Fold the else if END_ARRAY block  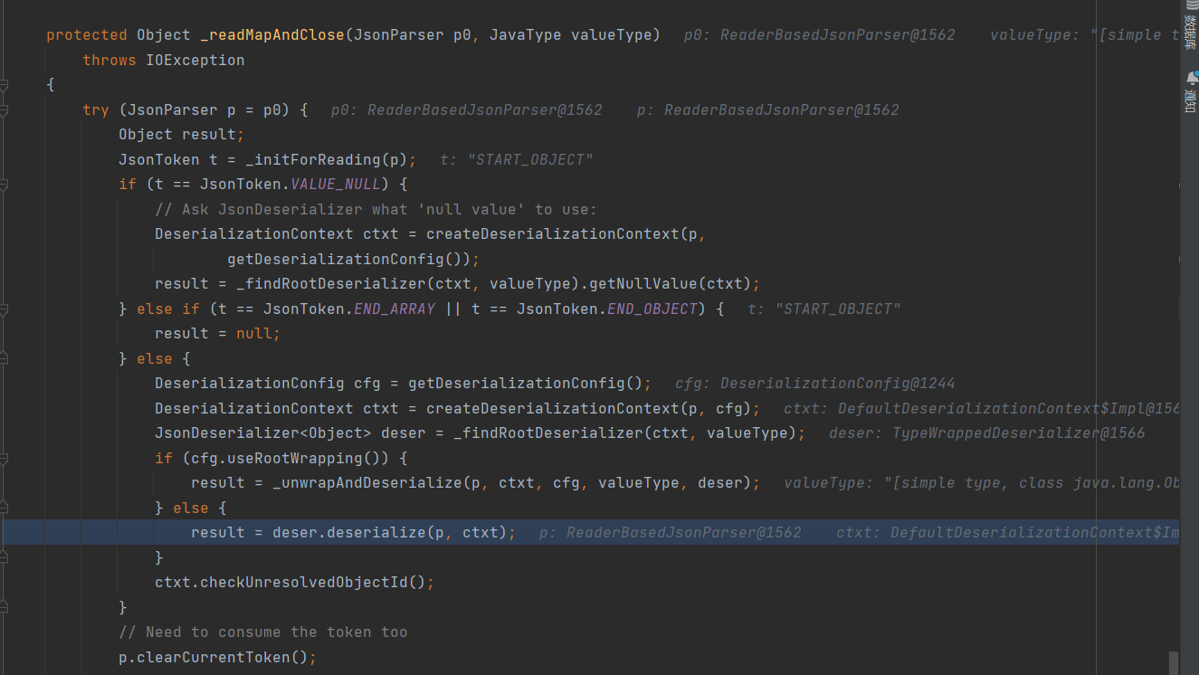pos(4,309)
